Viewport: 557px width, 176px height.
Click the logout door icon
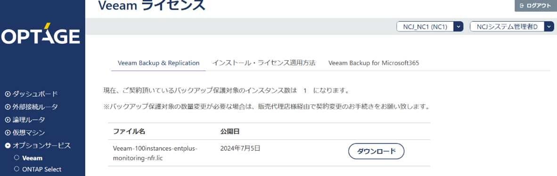[x=522, y=6]
